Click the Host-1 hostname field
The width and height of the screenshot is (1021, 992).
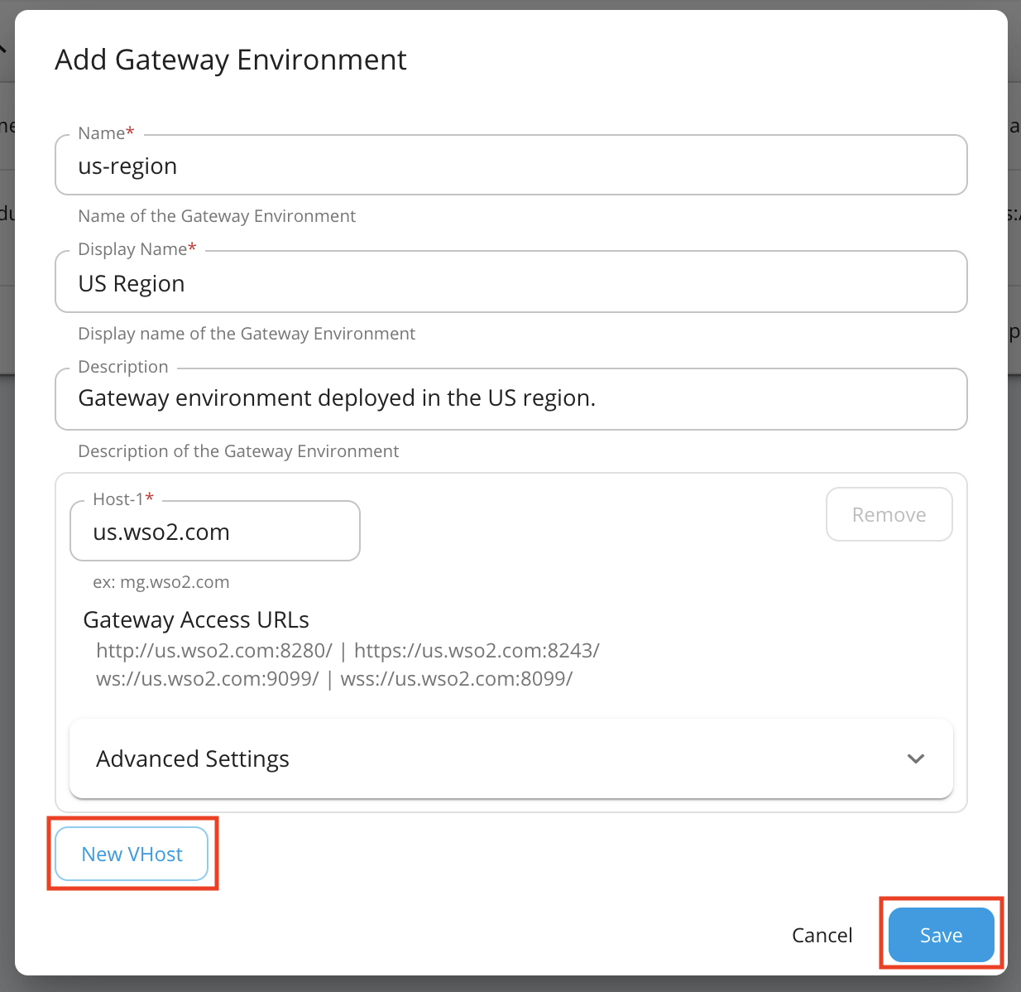pos(214,531)
